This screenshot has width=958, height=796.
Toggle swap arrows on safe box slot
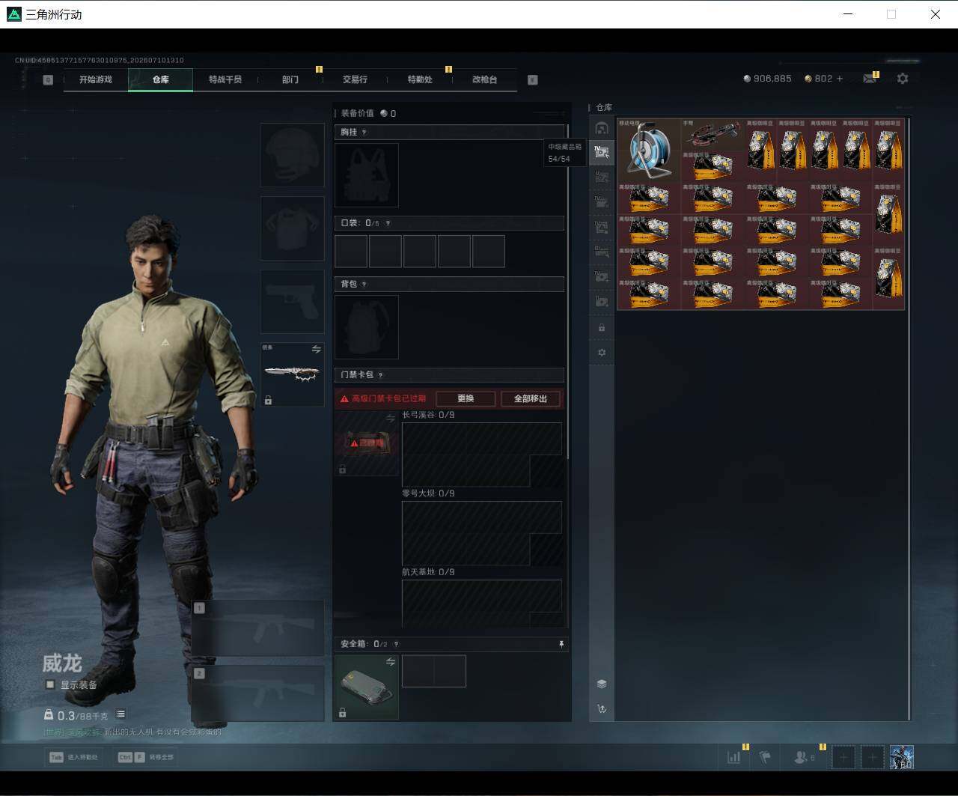[x=390, y=662]
